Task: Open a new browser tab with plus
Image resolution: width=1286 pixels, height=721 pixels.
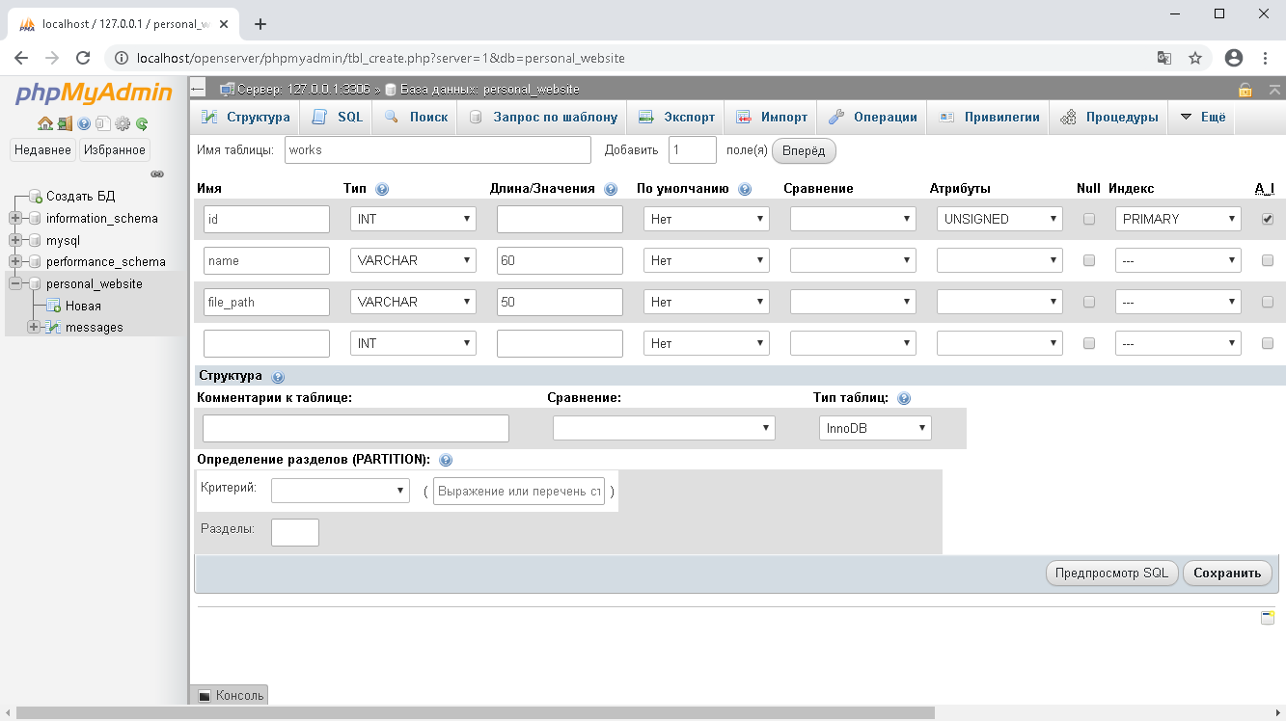Action: [260, 24]
